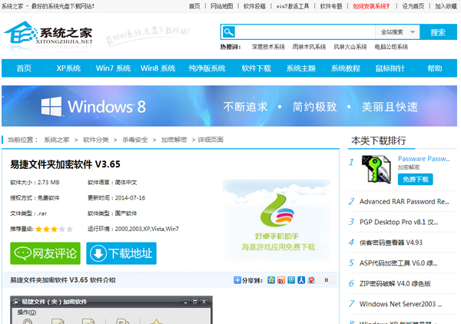This screenshot has height=324, width=461.
Task: Share via the Sina Weibo icon
Action: click(281, 280)
